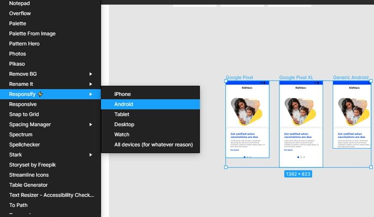Image resolution: width=374 pixels, height=217 pixels.
Task: Choose iPhone from the Responsify submenu
Action: [x=122, y=94]
